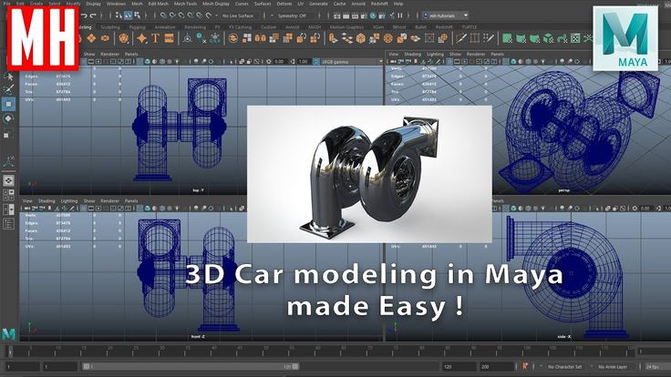This screenshot has height=377, width=671.
Task: Pick the Select tool arrow in toolbox
Action: point(8,76)
